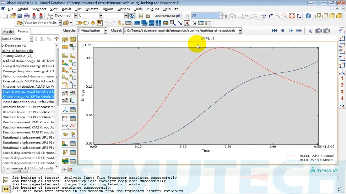Select Kinetic energy: ALLKE history output
Screen dimensions: 346x194
(x=28, y=97)
